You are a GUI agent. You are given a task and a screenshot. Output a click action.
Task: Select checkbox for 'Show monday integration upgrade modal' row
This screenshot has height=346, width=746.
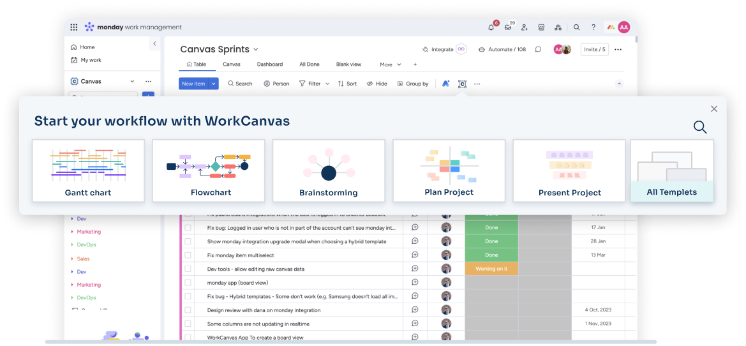point(188,241)
